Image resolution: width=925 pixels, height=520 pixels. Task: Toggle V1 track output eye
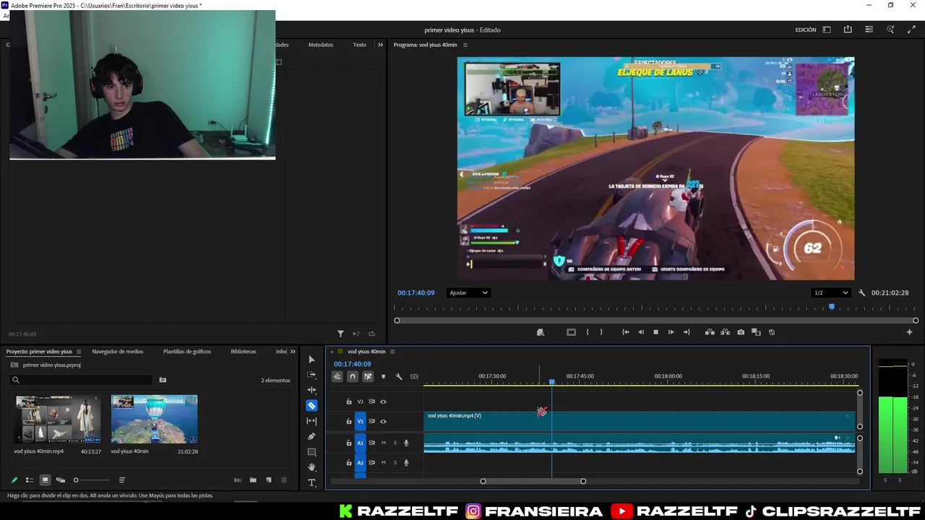tap(383, 421)
